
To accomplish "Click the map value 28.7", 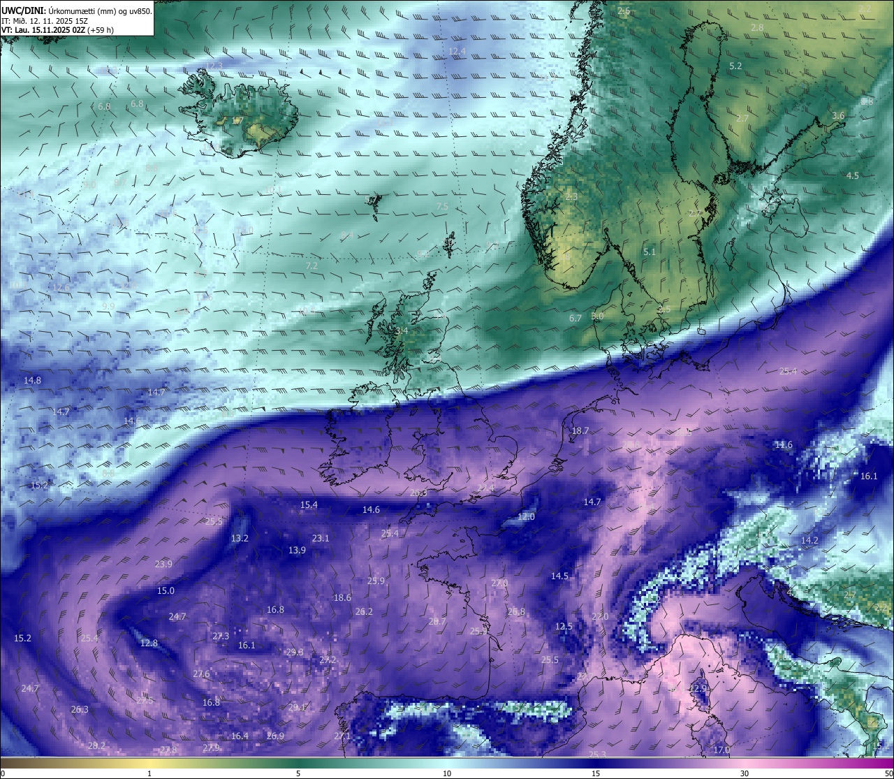I will [437, 621].
